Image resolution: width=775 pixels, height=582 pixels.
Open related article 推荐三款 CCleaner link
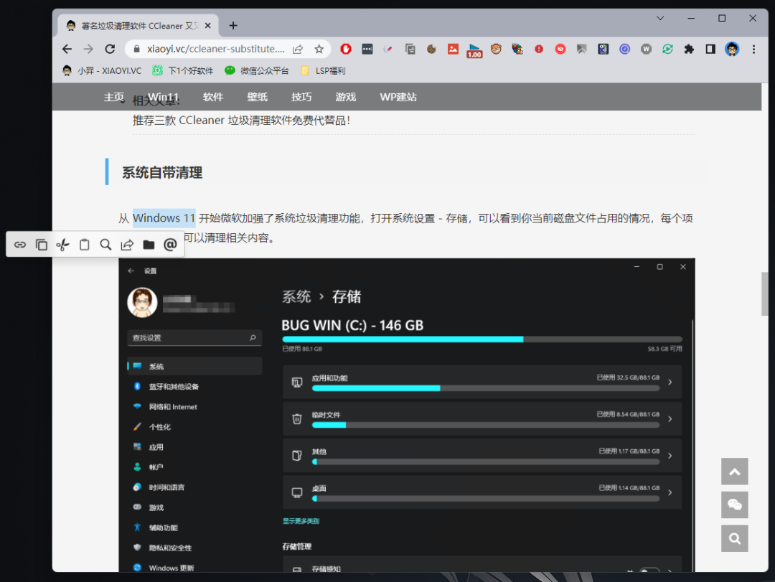coord(241,120)
